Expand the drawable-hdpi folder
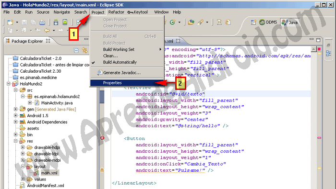The width and height of the screenshot is (336, 189). coord(23,147)
